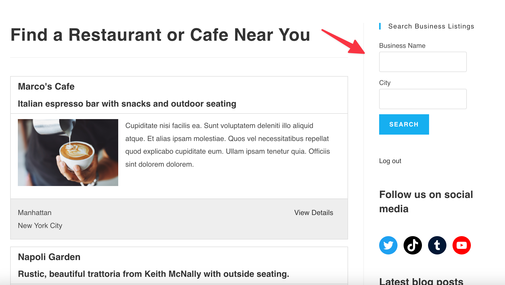Screen dimensions: 505x285
Task: Click the Manhattan location text
Action: tap(35, 213)
